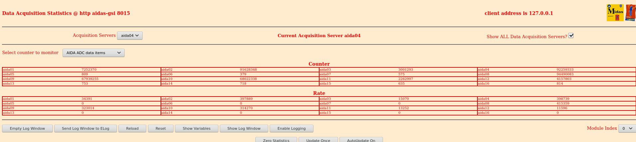The width and height of the screenshot is (636, 142).
Task: Click rate value 15070 for aida03
Action: point(404,99)
